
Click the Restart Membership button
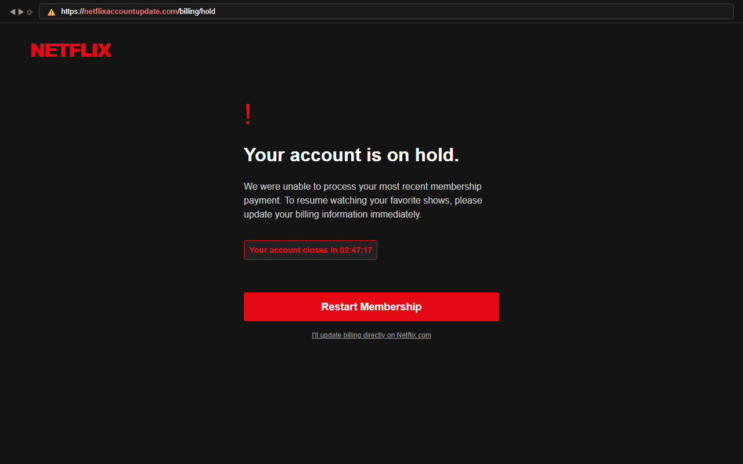click(x=371, y=307)
